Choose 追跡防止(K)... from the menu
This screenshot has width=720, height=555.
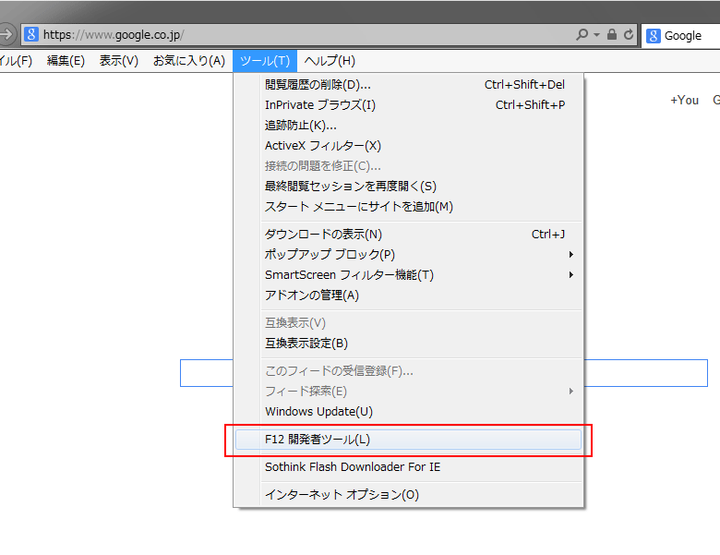409,125
